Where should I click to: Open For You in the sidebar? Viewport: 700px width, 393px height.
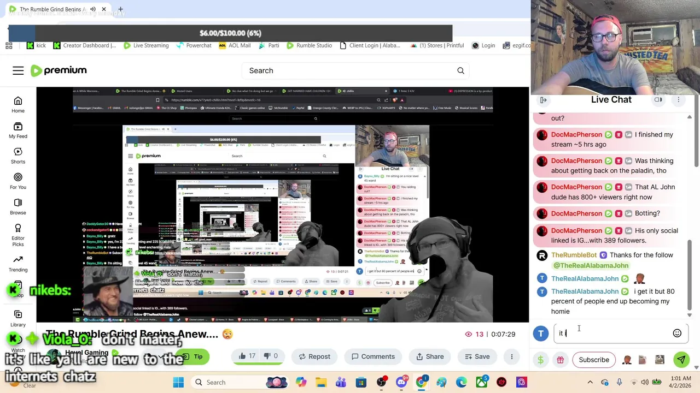click(18, 181)
